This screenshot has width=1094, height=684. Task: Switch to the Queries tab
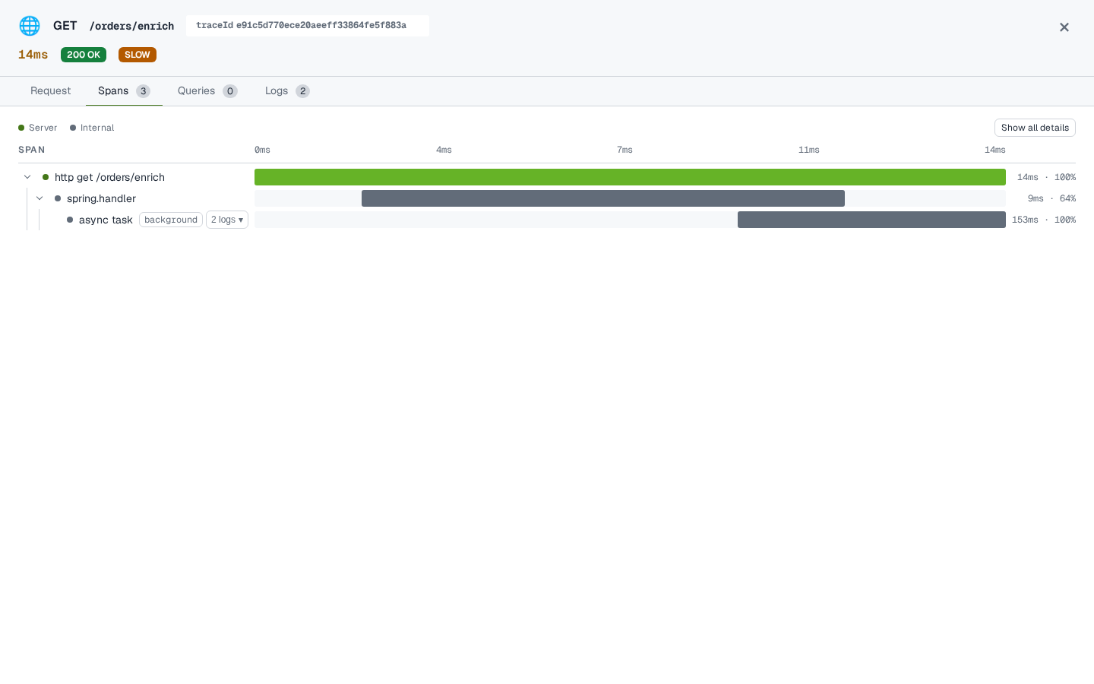[x=207, y=91]
